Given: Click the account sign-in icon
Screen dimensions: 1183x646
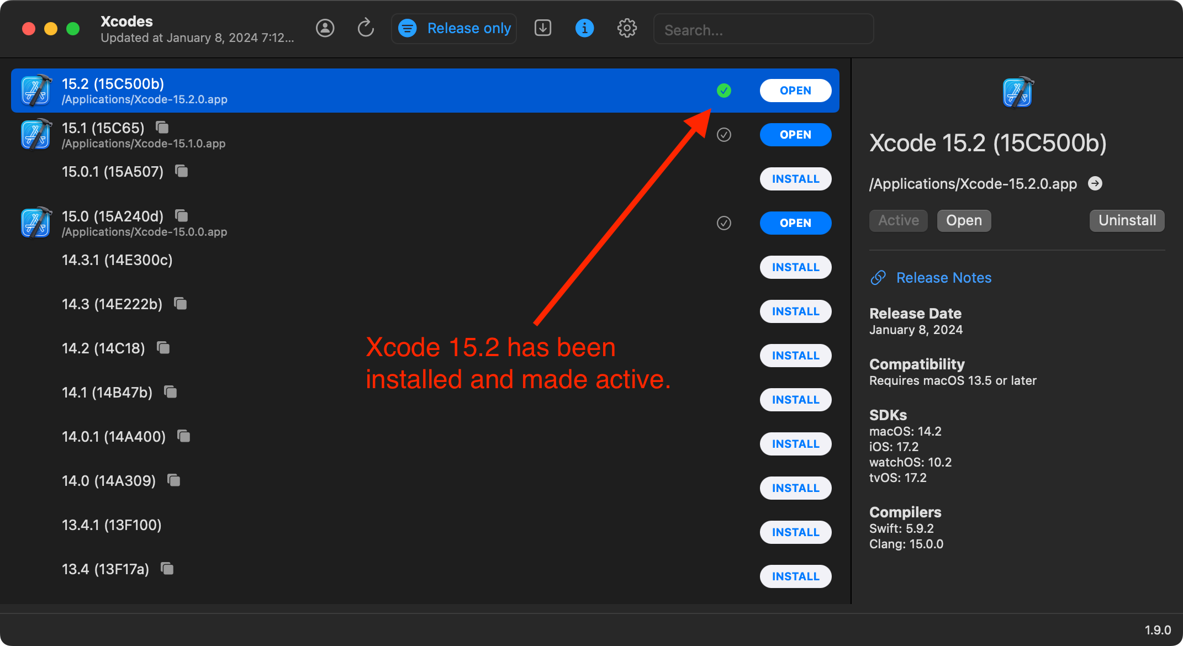Looking at the screenshot, I should pyautogui.click(x=325, y=28).
